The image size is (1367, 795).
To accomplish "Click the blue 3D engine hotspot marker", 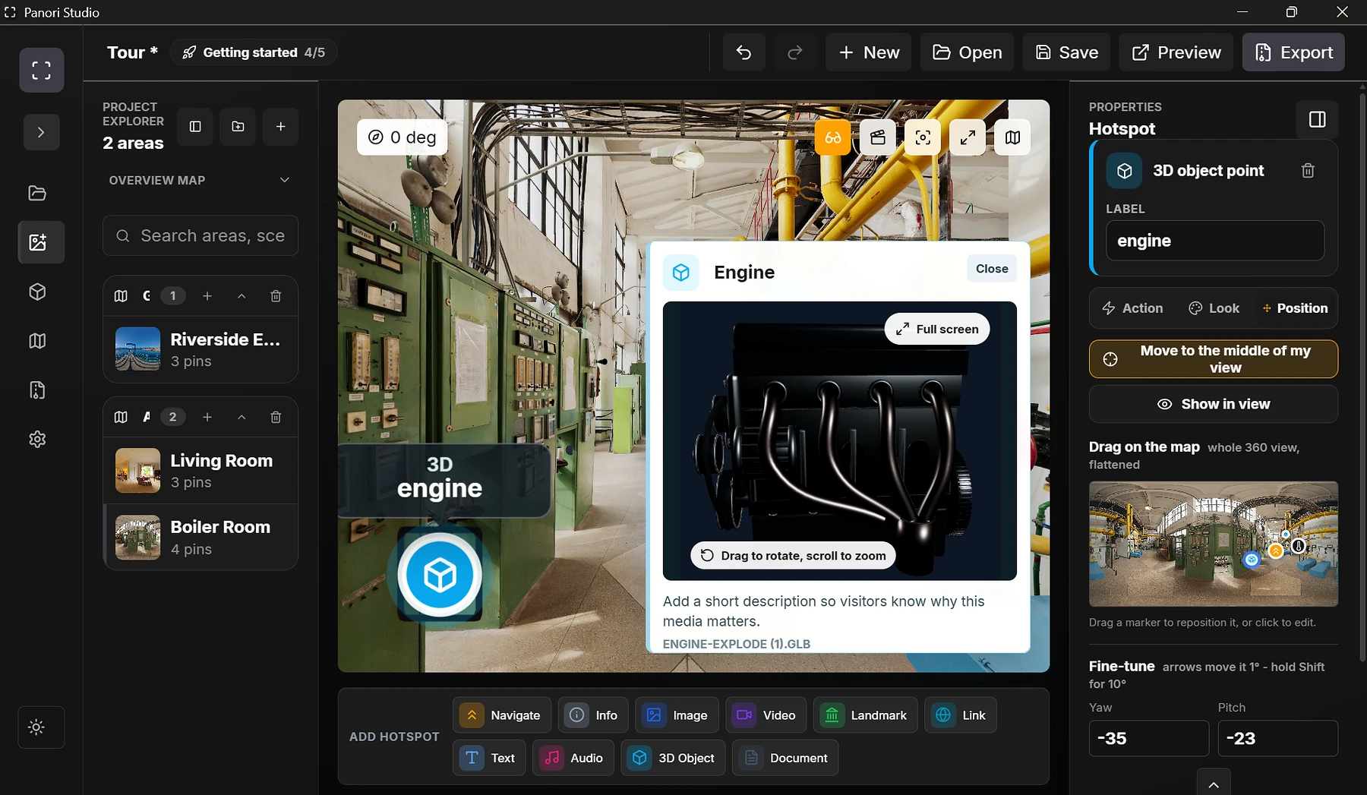I will (x=440, y=575).
